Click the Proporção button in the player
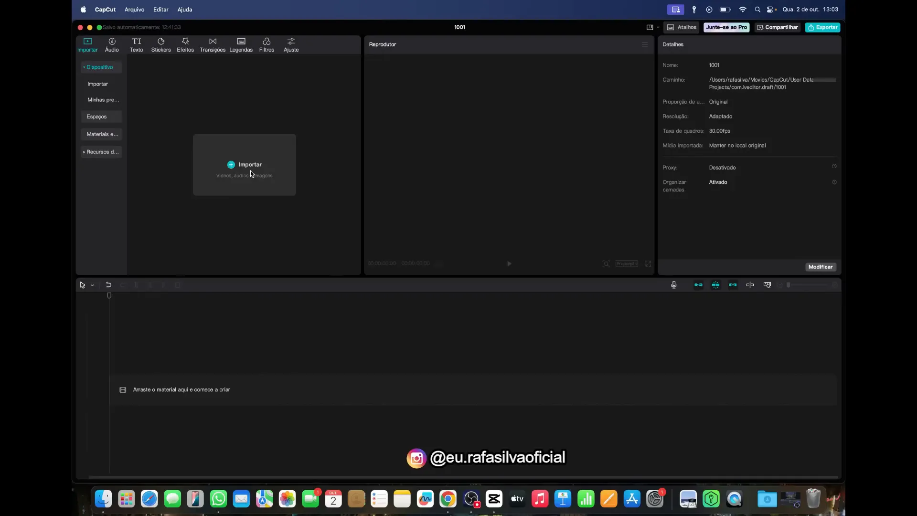This screenshot has width=917, height=516. click(x=627, y=264)
